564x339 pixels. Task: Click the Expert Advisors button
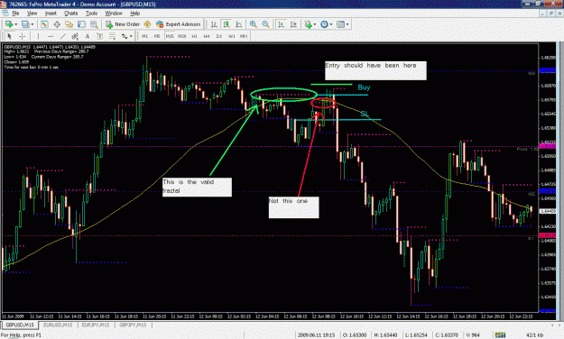point(179,24)
